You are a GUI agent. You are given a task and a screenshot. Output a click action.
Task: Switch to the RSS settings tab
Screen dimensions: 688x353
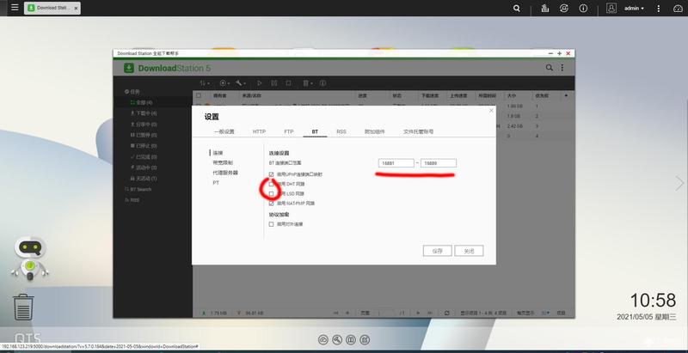pos(341,131)
